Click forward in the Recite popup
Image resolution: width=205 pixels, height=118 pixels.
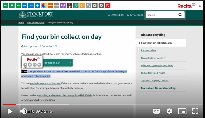click(39, 65)
